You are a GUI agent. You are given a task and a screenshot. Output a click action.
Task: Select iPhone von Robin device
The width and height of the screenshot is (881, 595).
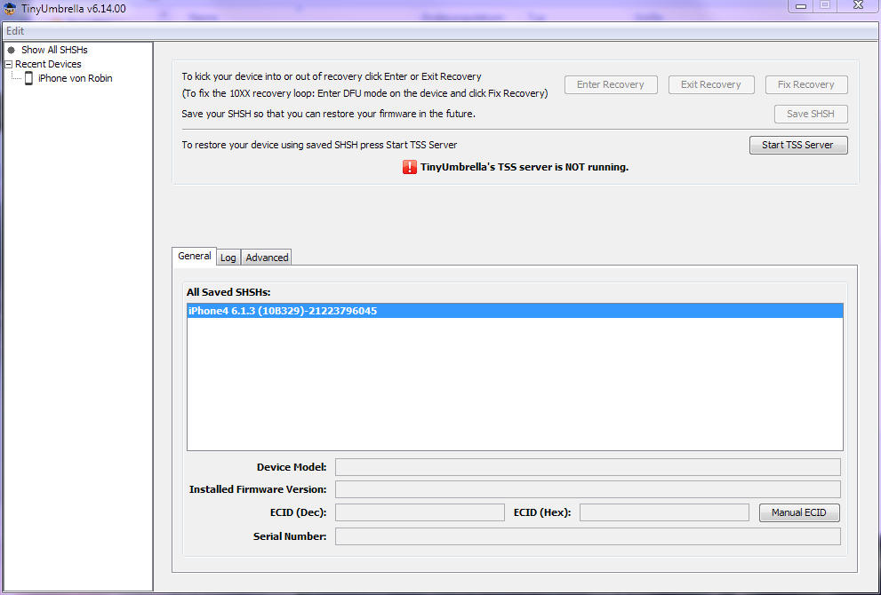click(x=76, y=78)
